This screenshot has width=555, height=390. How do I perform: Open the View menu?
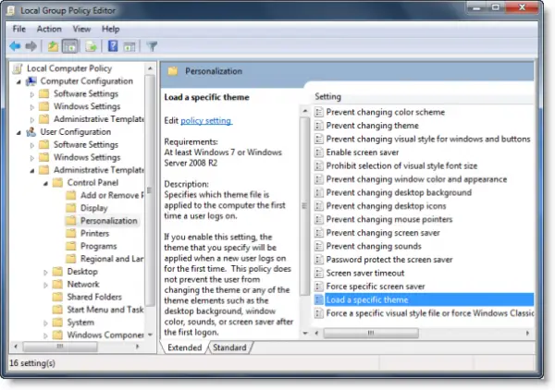81,29
